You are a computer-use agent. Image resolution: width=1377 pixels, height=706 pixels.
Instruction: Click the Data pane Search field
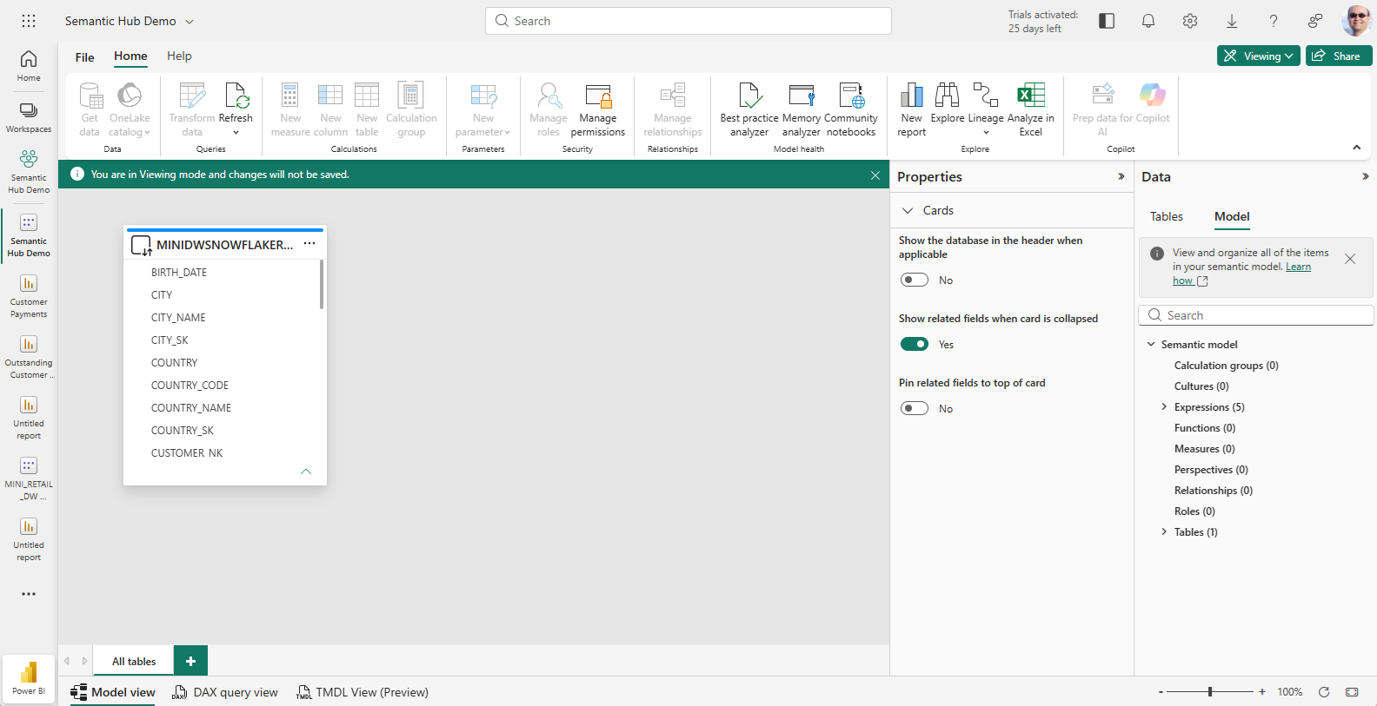[x=1256, y=315]
